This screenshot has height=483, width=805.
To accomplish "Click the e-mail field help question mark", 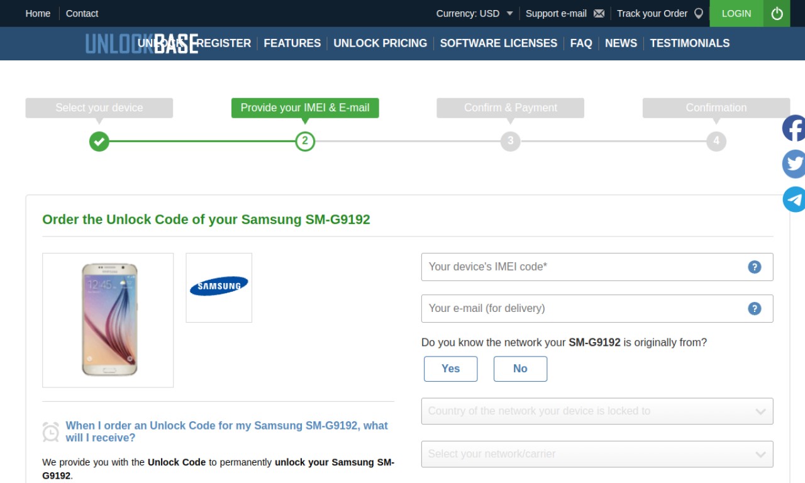I will tap(754, 308).
